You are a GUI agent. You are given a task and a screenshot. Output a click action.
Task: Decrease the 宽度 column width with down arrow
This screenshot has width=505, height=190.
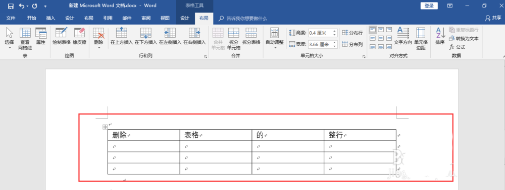tap(334, 46)
